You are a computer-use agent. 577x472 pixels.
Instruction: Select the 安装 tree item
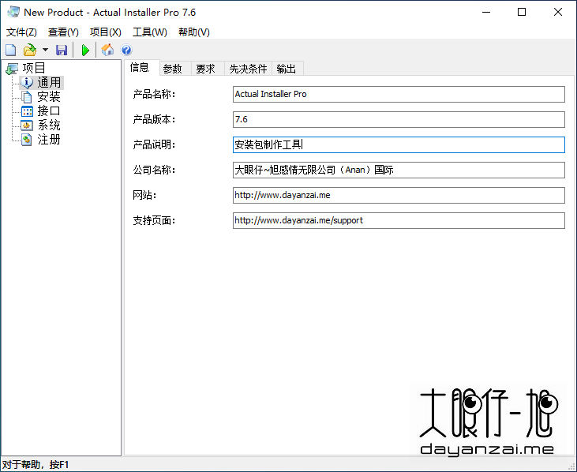point(49,97)
